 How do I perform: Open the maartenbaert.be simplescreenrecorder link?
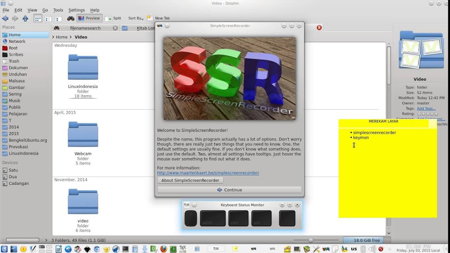pyautogui.click(x=208, y=173)
